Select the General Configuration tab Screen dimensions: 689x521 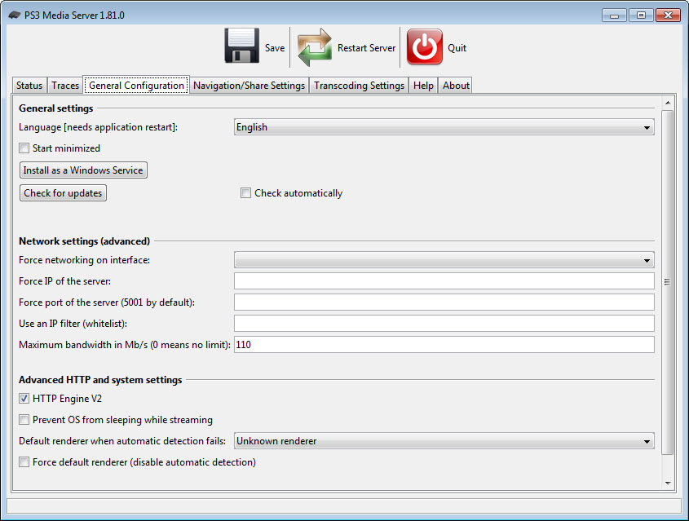click(x=136, y=86)
